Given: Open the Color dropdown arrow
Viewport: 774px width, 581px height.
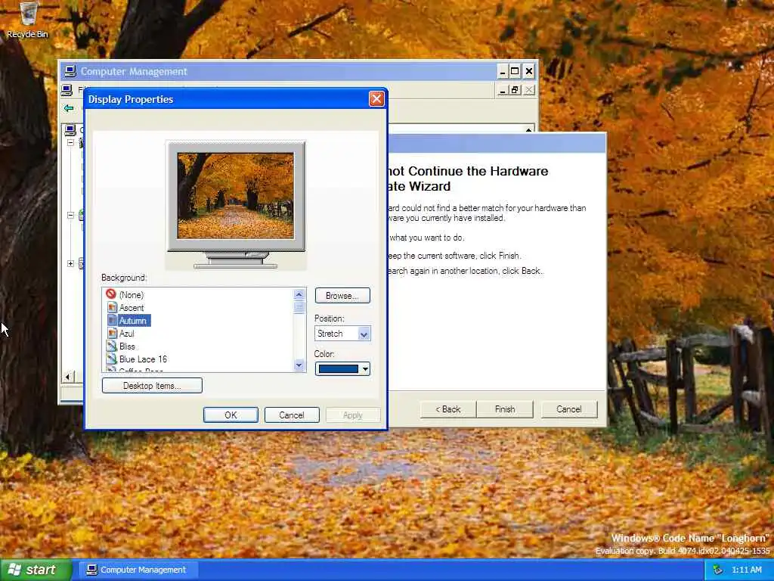Looking at the screenshot, I should pyautogui.click(x=365, y=368).
